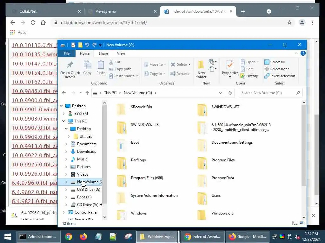
Task: Open the Open command dropdown arrow
Action: click(x=258, y=62)
